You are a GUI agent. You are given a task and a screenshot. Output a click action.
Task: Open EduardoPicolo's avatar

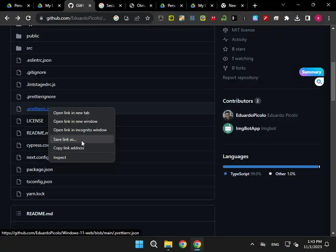(x=228, y=115)
